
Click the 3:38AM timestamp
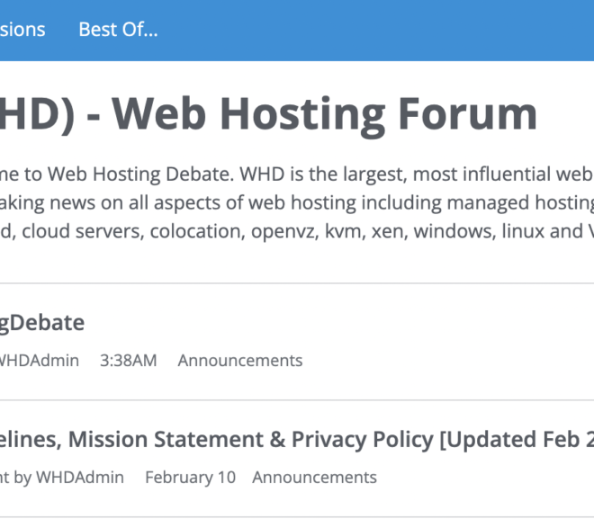[129, 361]
